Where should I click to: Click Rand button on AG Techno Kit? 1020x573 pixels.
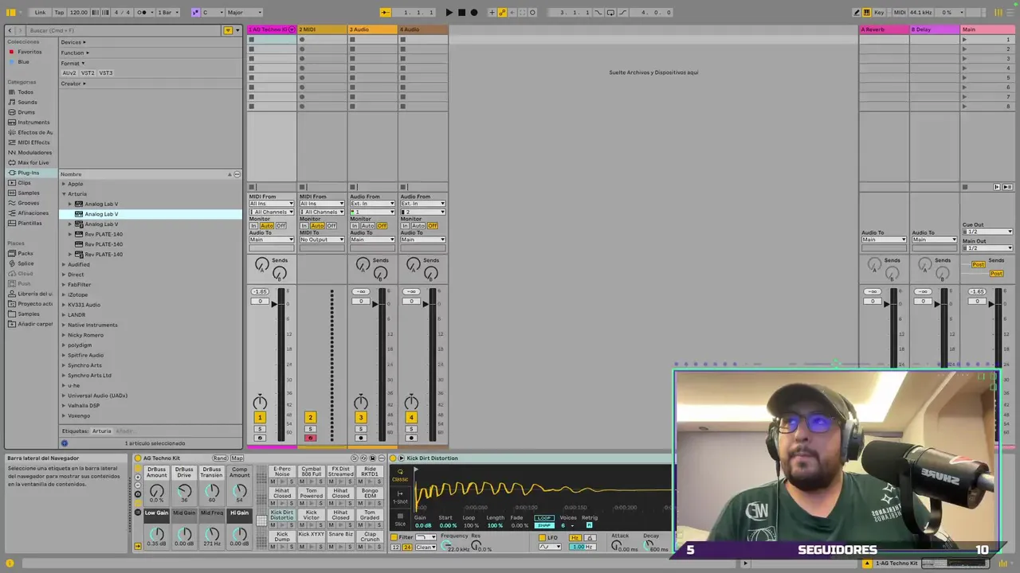[220, 458]
